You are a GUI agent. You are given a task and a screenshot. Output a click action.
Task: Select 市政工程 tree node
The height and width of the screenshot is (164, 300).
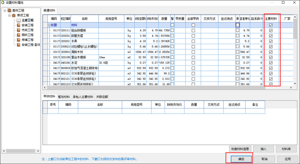pyautogui.click(x=27, y=30)
